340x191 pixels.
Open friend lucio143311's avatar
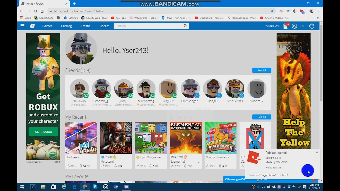(x=235, y=88)
